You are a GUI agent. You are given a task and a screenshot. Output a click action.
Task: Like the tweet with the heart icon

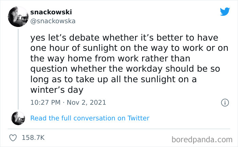(14, 138)
